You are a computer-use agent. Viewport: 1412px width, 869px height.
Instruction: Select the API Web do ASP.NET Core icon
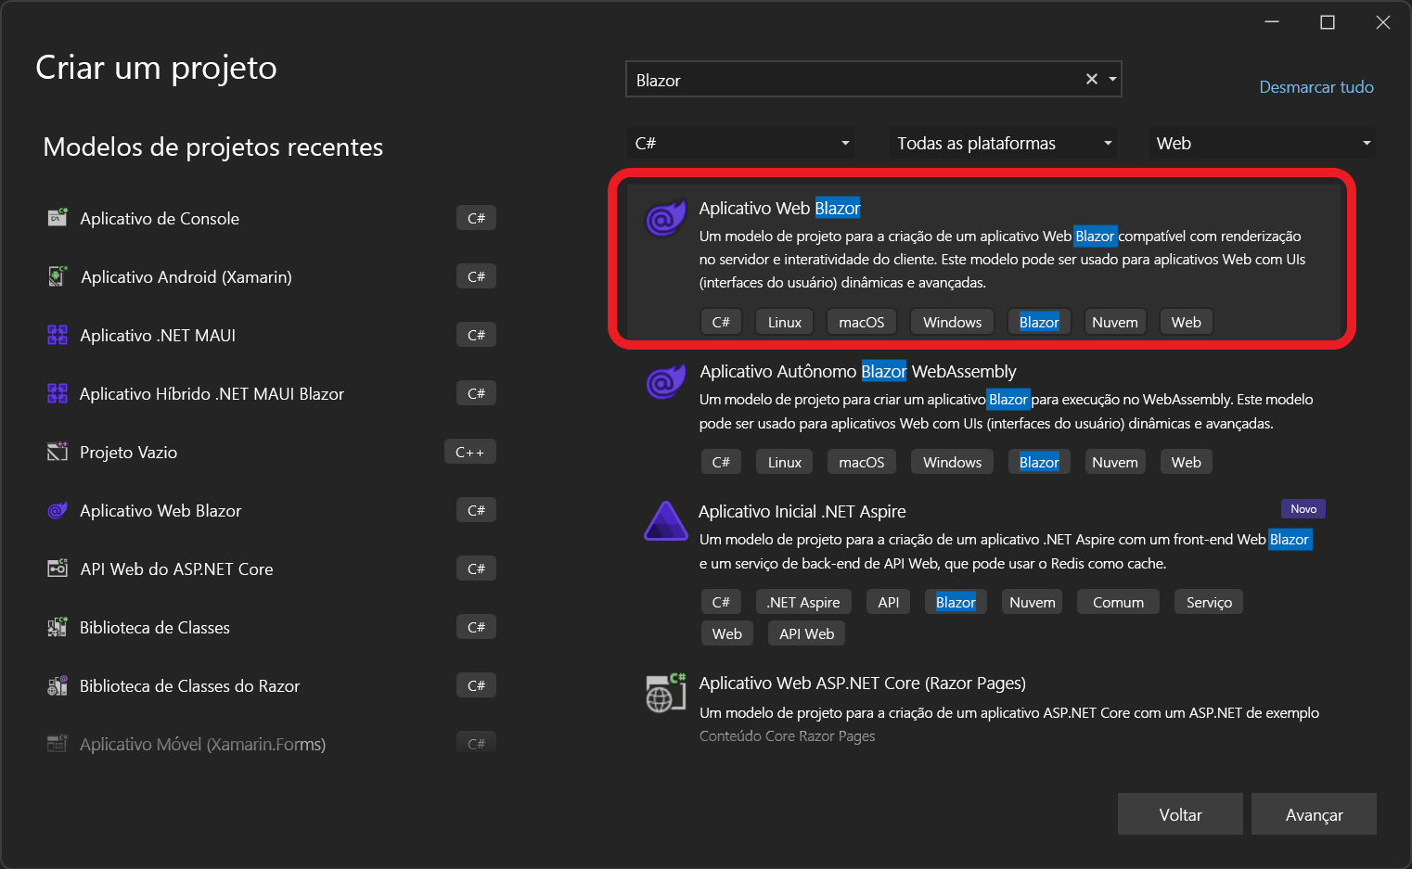click(x=58, y=569)
